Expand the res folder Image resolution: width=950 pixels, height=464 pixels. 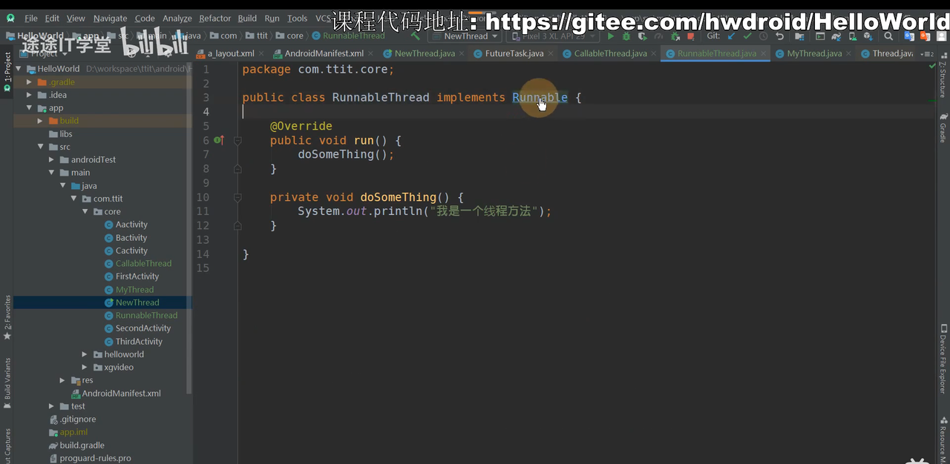(63, 380)
